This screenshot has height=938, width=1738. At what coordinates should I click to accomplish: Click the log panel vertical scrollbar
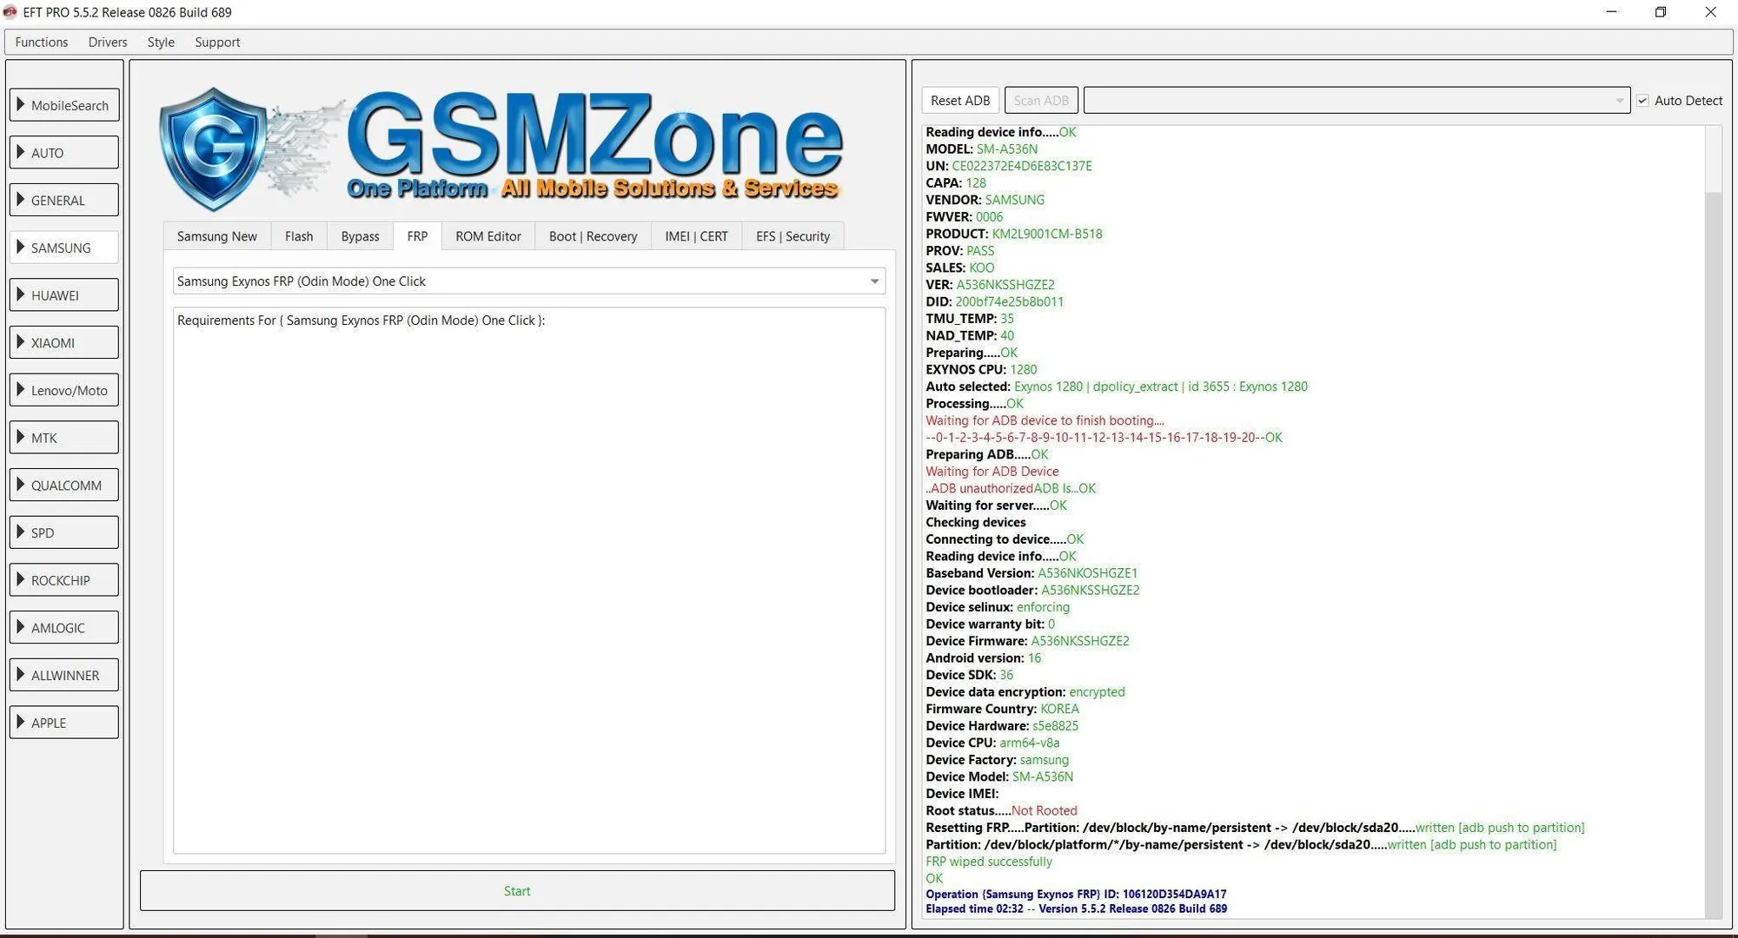tap(1713, 521)
